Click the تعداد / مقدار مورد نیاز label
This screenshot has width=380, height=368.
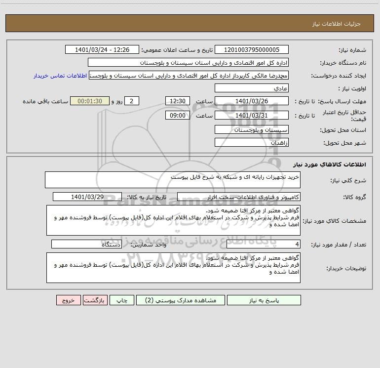click(339, 245)
